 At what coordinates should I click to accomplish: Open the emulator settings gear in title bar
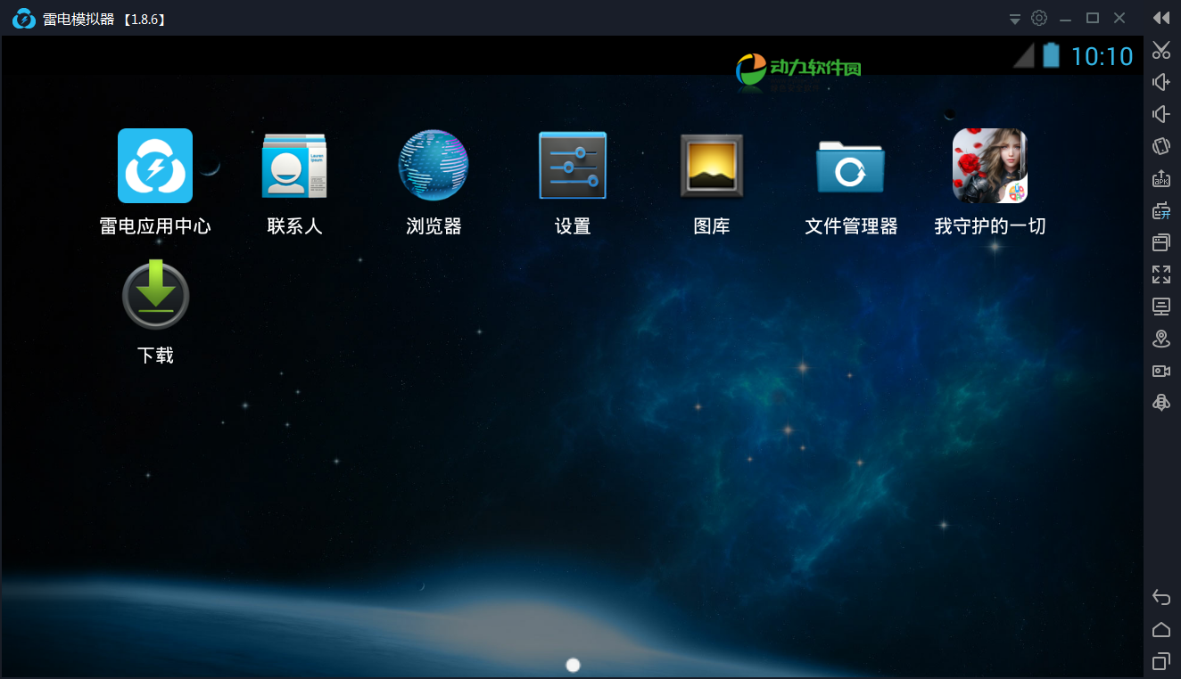[x=1039, y=18]
